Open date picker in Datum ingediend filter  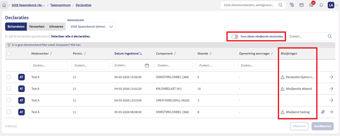click(147, 65)
